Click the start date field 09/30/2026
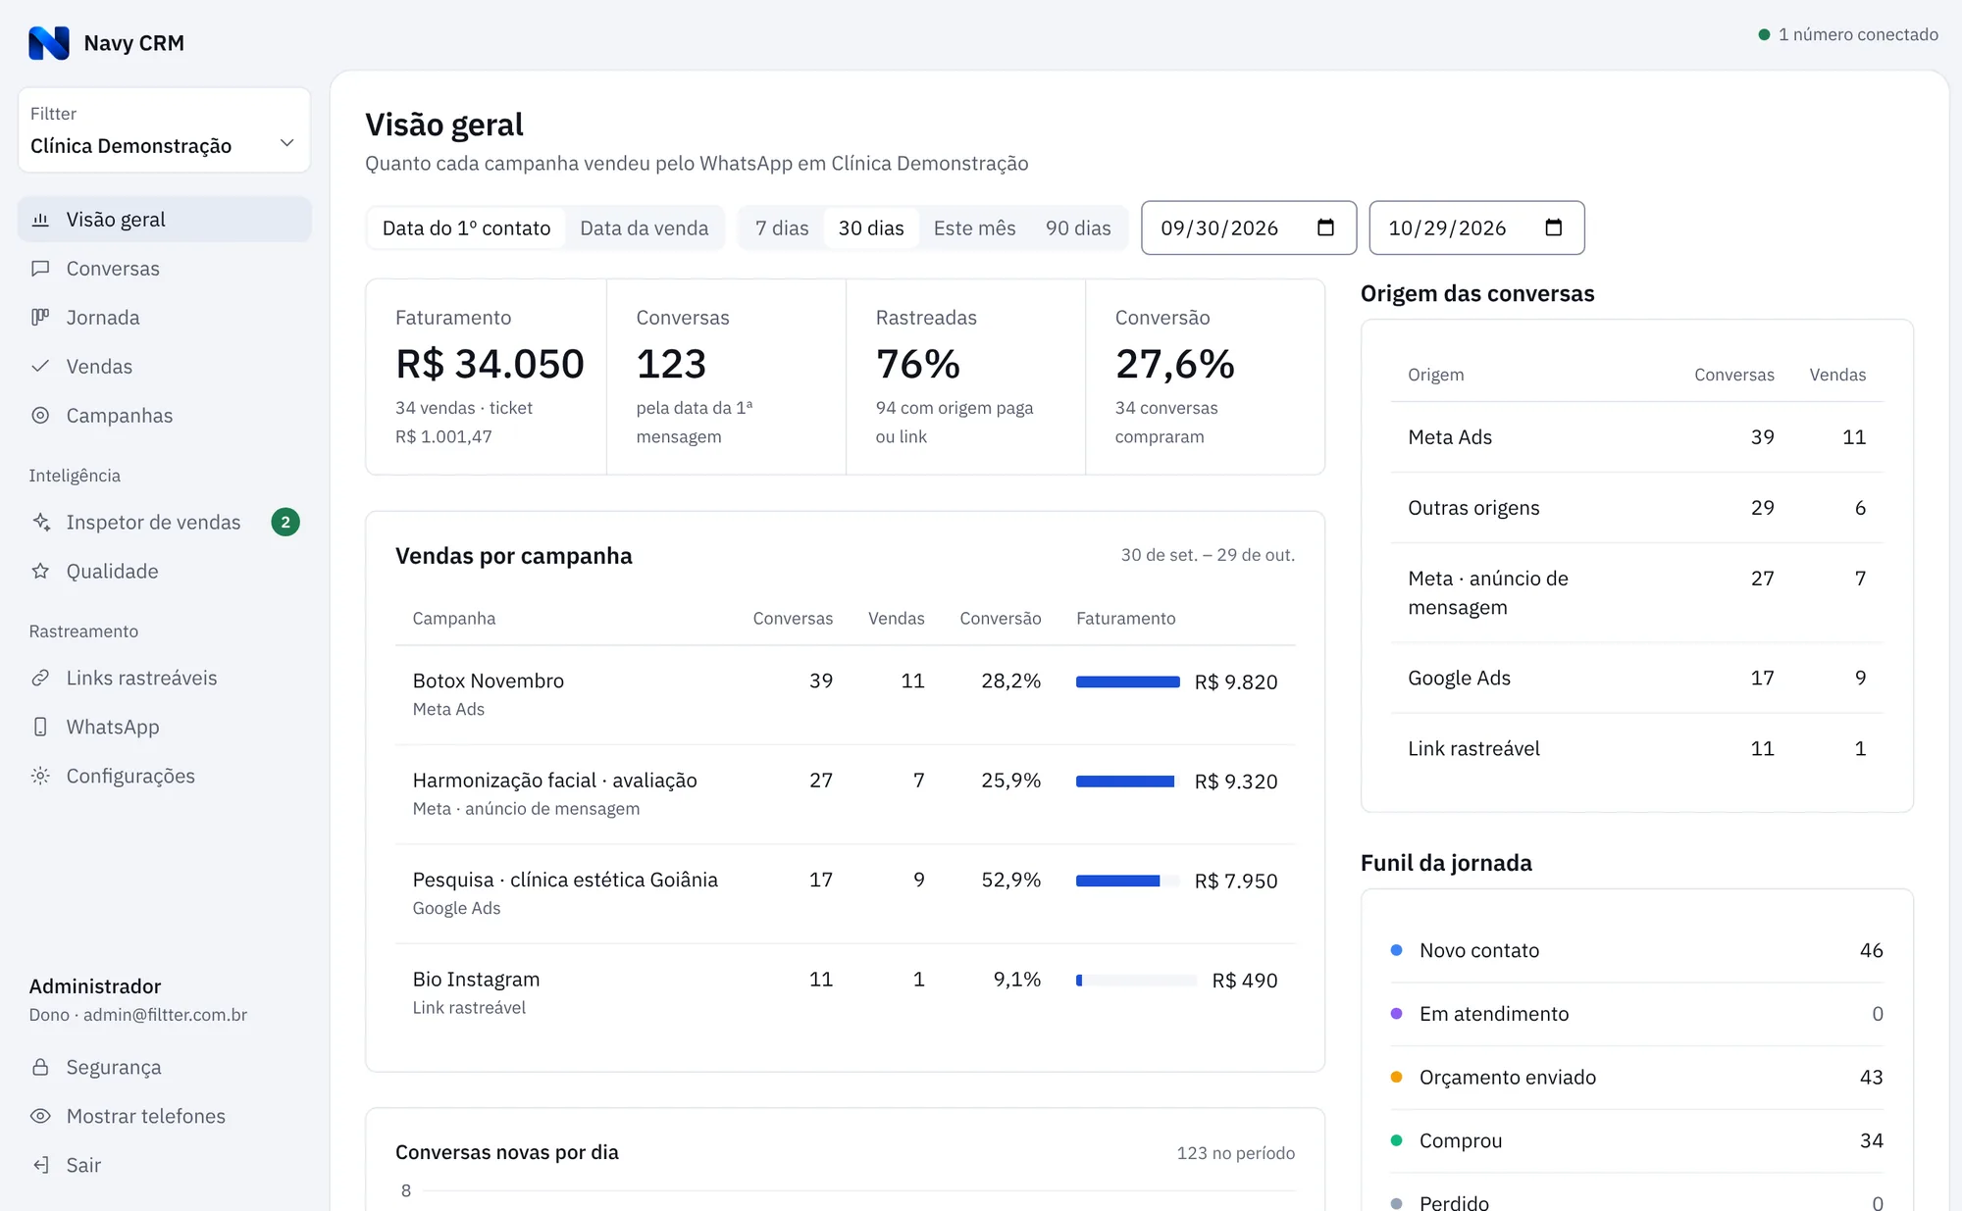 point(1249,227)
